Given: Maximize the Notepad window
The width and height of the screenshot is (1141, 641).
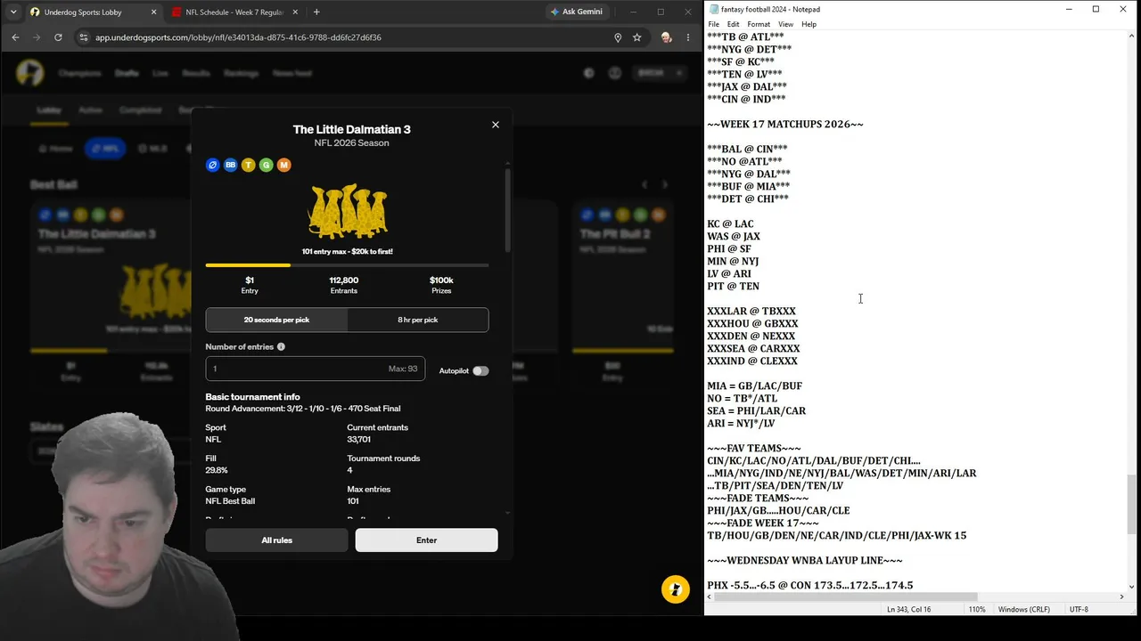Looking at the screenshot, I should (1096, 9).
